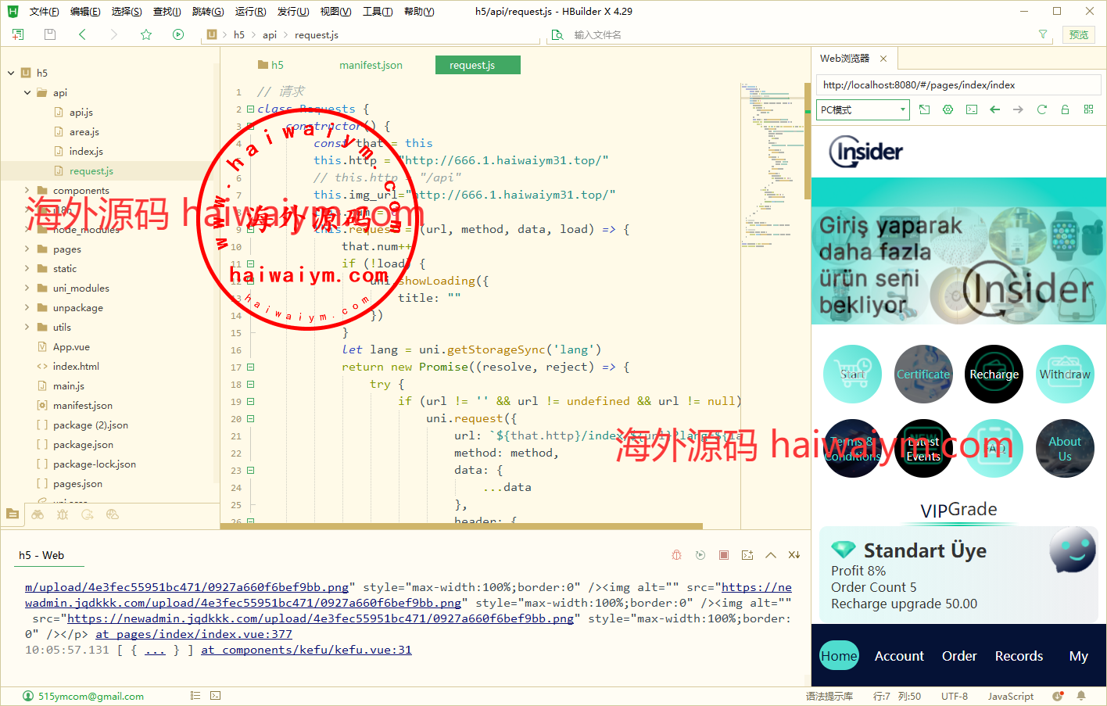This screenshot has height=706, width=1107.
Task: Click the browser URL address field
Action: coord(958,85)
